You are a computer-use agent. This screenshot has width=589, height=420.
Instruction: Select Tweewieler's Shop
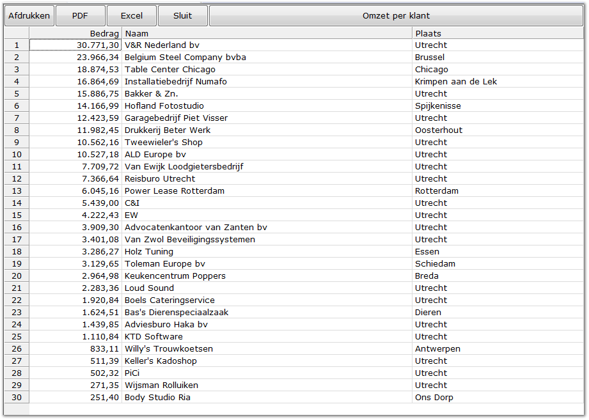[x=267, y=143]
